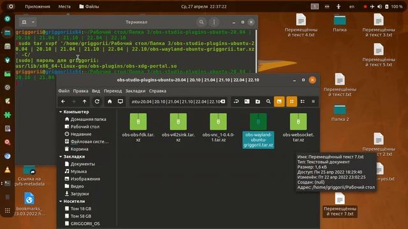Open terminal search icon

click(x=201, y=22)
